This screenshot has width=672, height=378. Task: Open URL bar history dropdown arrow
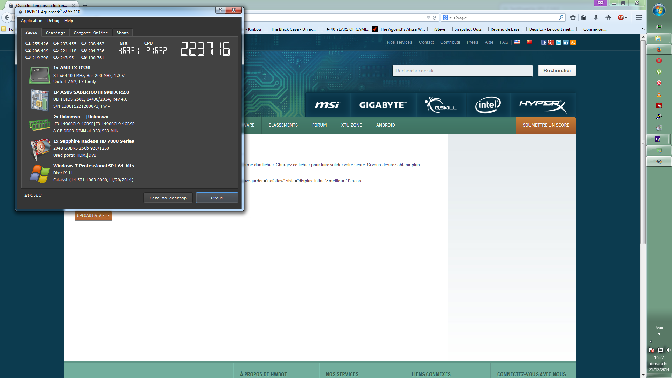point(428,17)
